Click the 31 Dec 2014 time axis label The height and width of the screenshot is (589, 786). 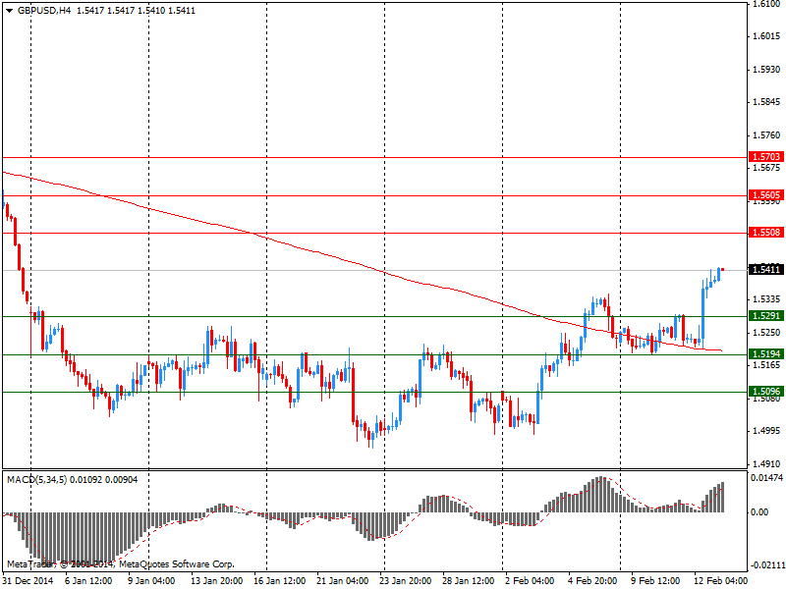coord(28,581)
